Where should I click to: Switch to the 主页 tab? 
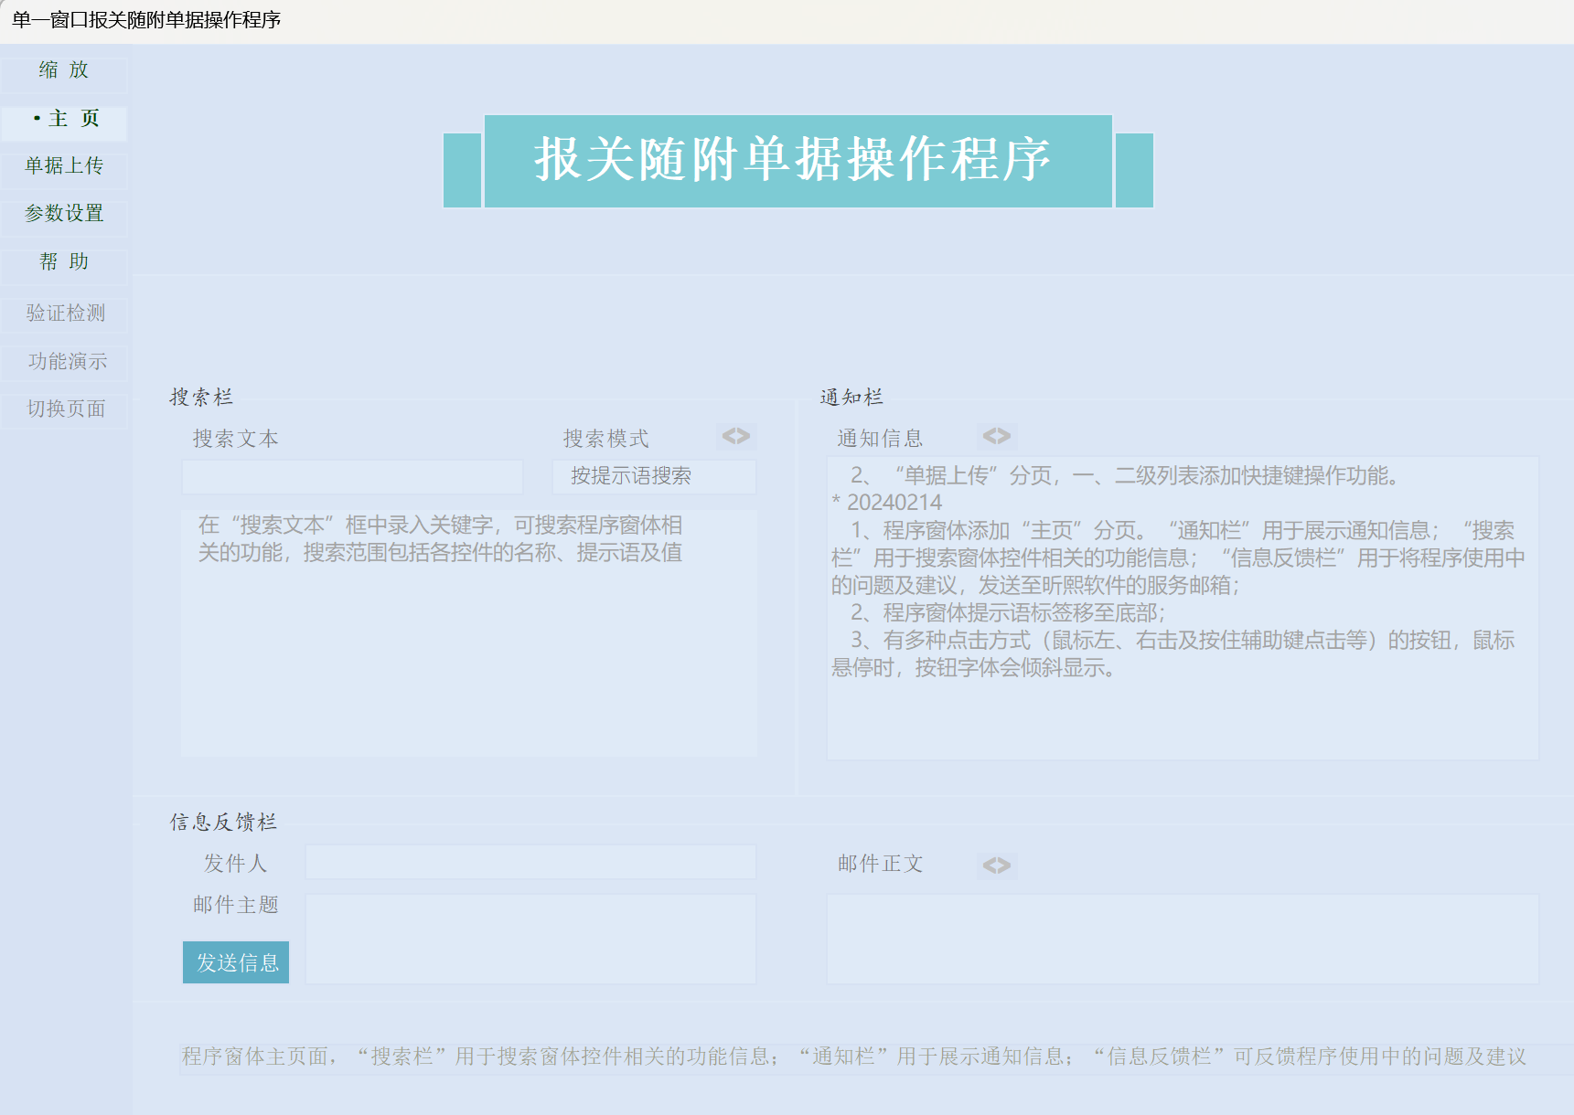coord(64,119)
